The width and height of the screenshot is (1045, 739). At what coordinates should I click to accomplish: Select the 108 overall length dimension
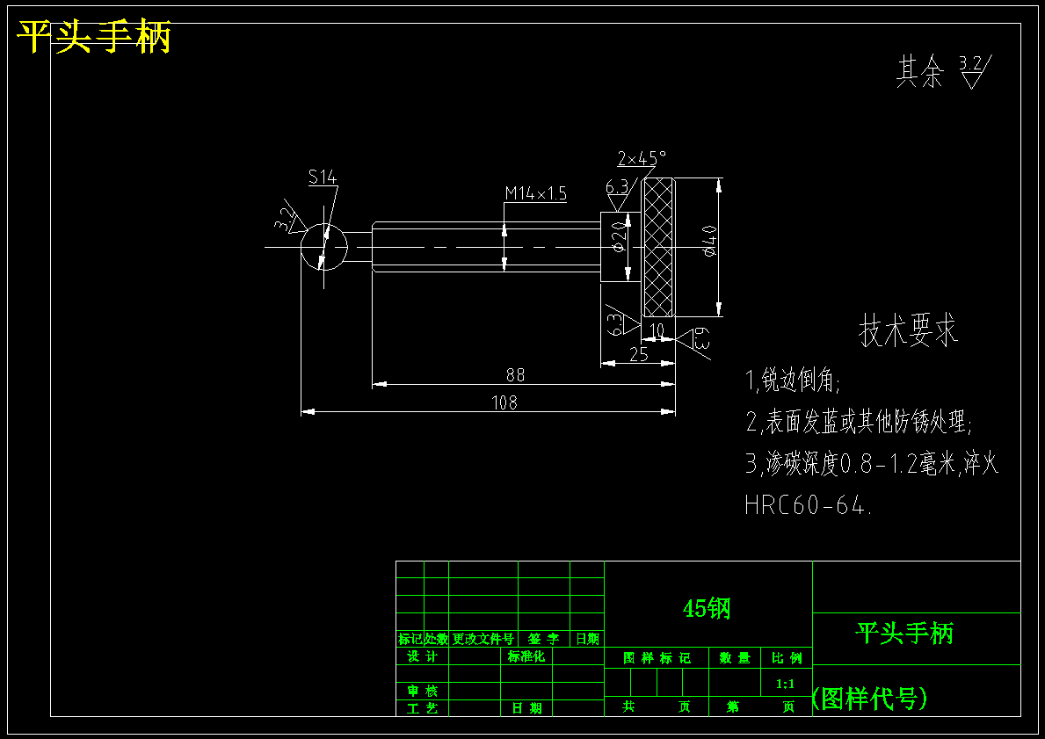pos(504,402)
